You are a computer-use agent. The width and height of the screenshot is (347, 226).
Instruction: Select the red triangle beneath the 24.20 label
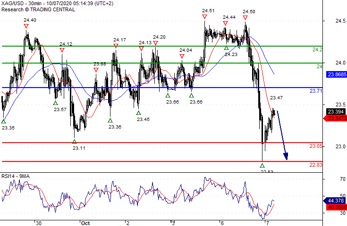coord(156,43)
